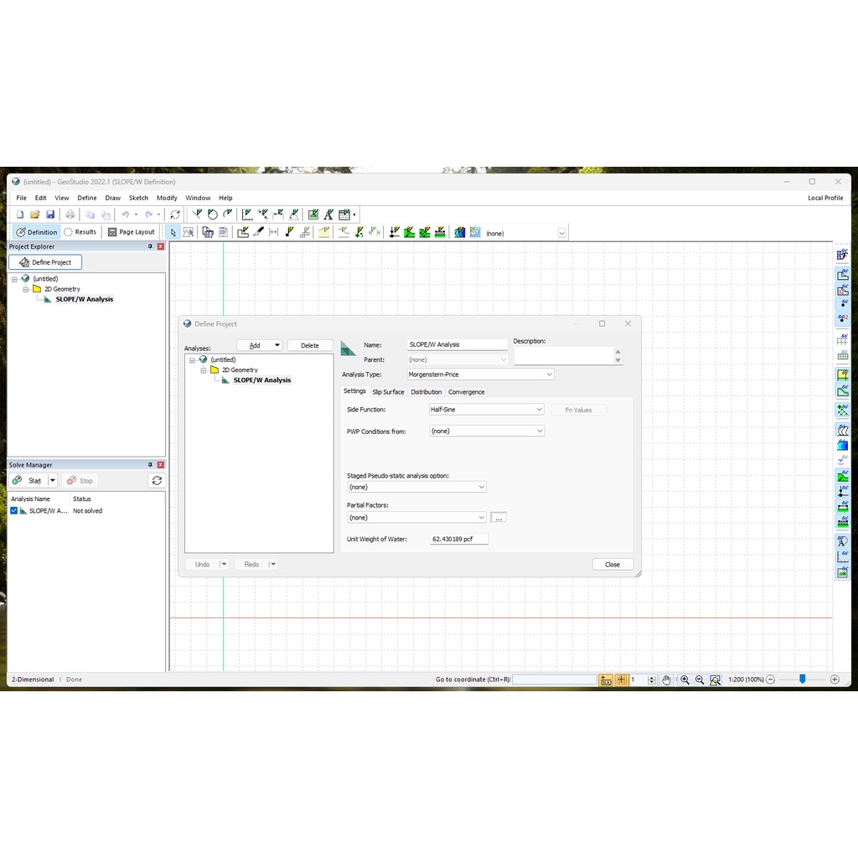This screenshot has width=858, height=858.
Task: Click the zoom slider handle
Action: [x=802, y=680]
